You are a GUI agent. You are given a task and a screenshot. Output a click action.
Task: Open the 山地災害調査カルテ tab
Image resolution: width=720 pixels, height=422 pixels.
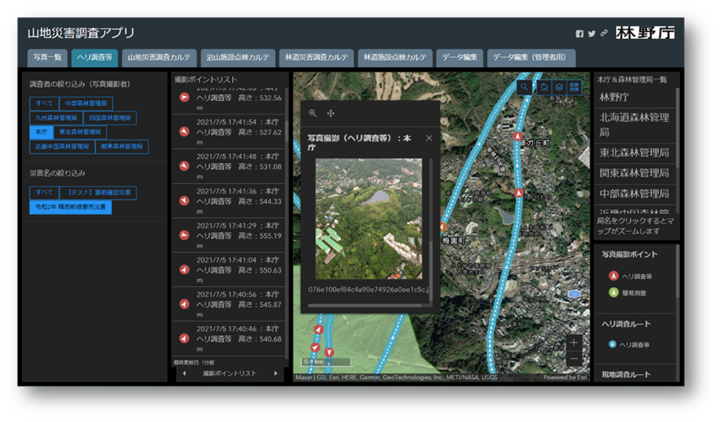click(x=159, y=58)
